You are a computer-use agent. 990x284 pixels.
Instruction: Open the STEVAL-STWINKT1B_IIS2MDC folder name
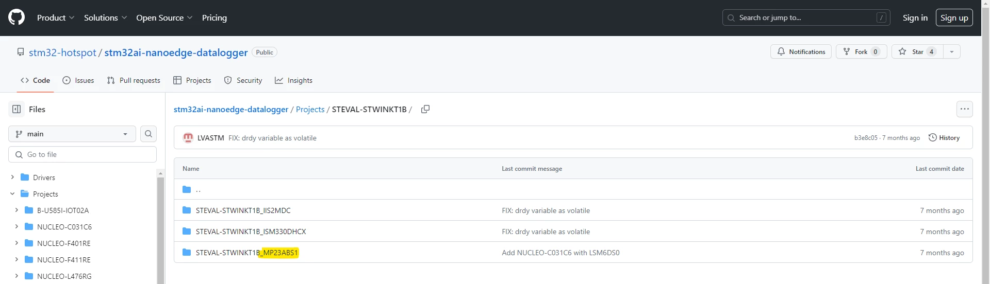click(x=243, y=210)
